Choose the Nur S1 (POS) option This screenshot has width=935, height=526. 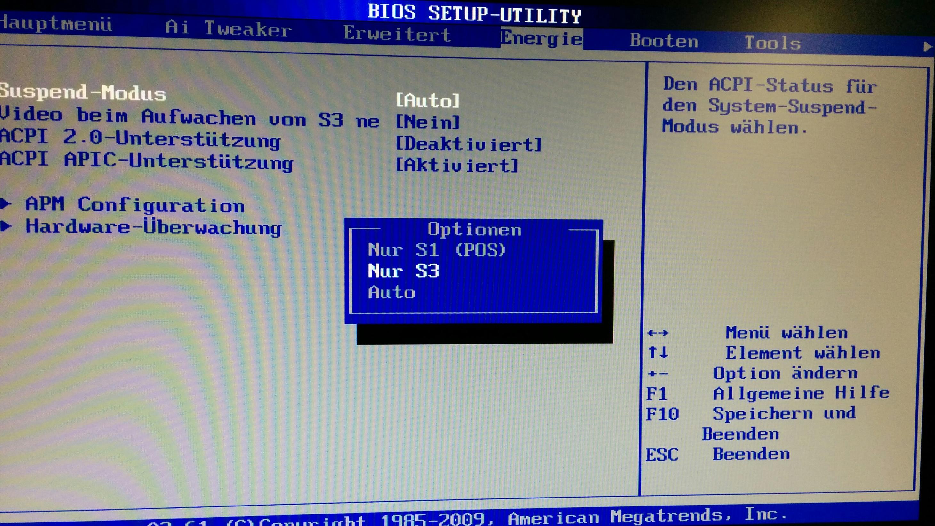436,250
